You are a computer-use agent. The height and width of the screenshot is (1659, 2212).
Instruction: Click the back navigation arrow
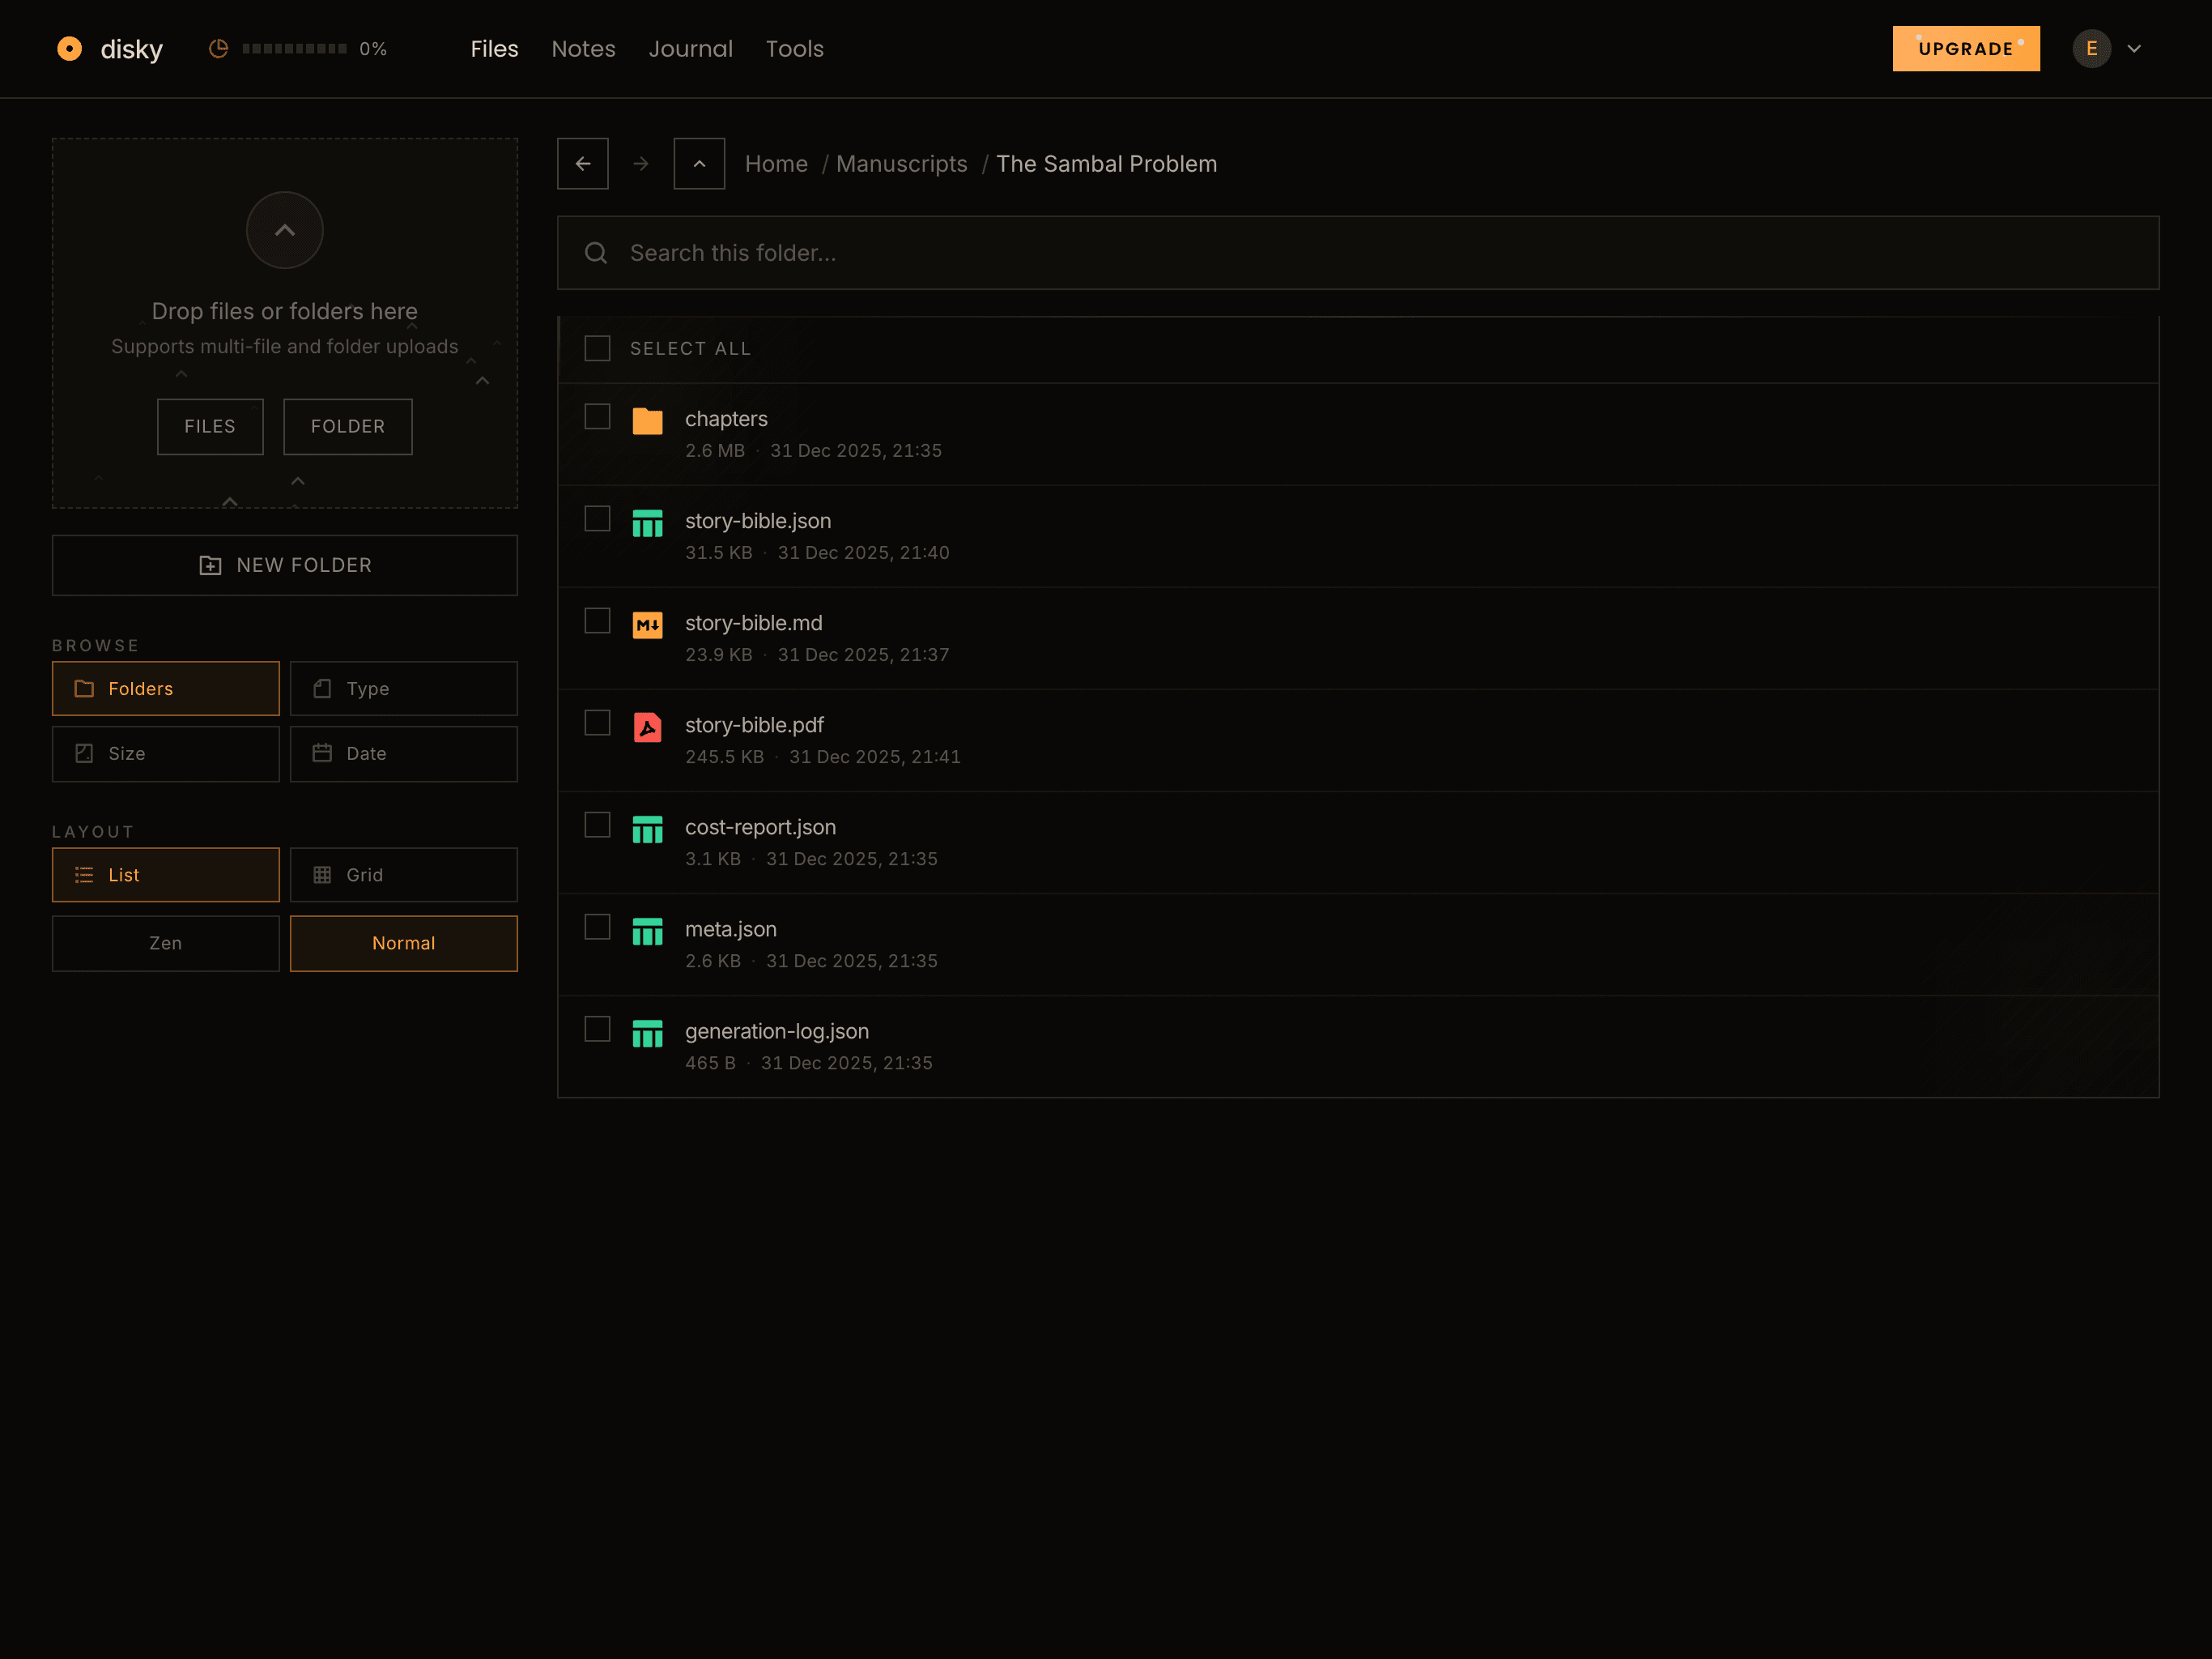pos(582,163)
